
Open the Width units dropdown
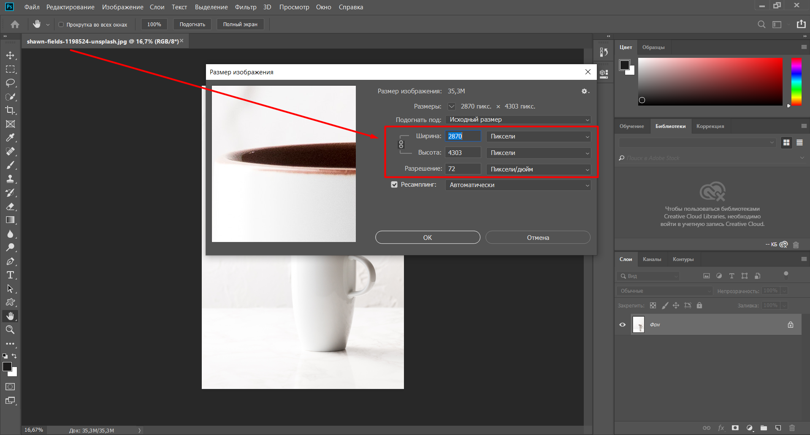(x=539, y=136)
